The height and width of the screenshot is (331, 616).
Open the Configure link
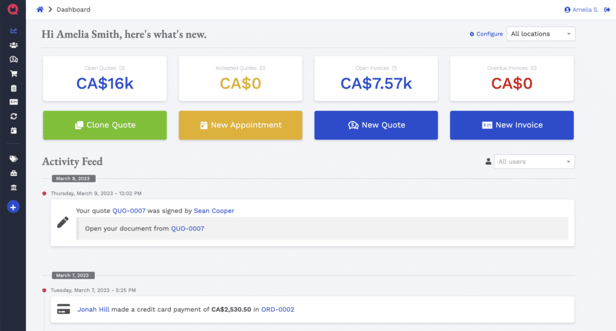pyautogui.click(x=486, y=34)
